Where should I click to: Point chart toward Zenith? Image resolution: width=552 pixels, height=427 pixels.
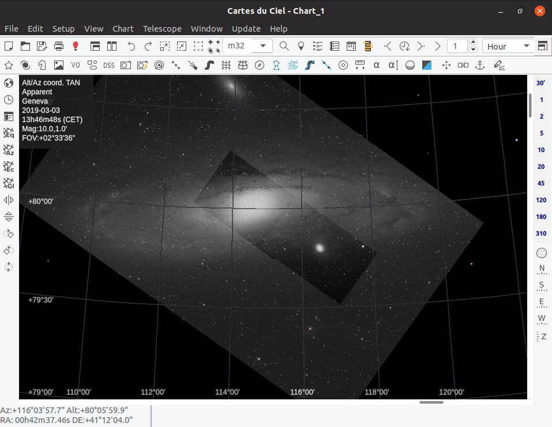(x=542, y=337)
